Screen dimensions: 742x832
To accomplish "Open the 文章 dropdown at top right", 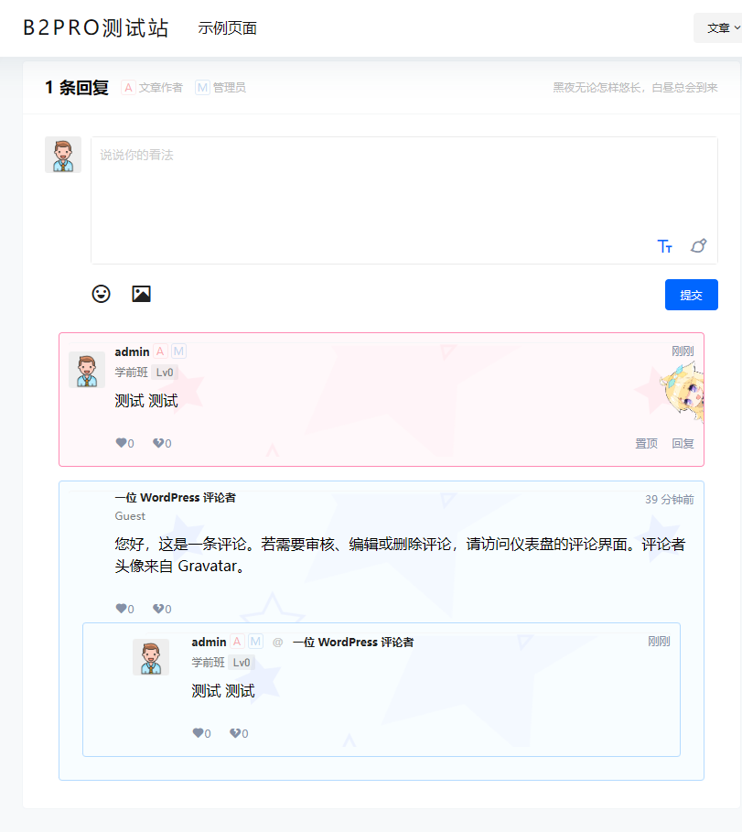I will tap(718, 27).
